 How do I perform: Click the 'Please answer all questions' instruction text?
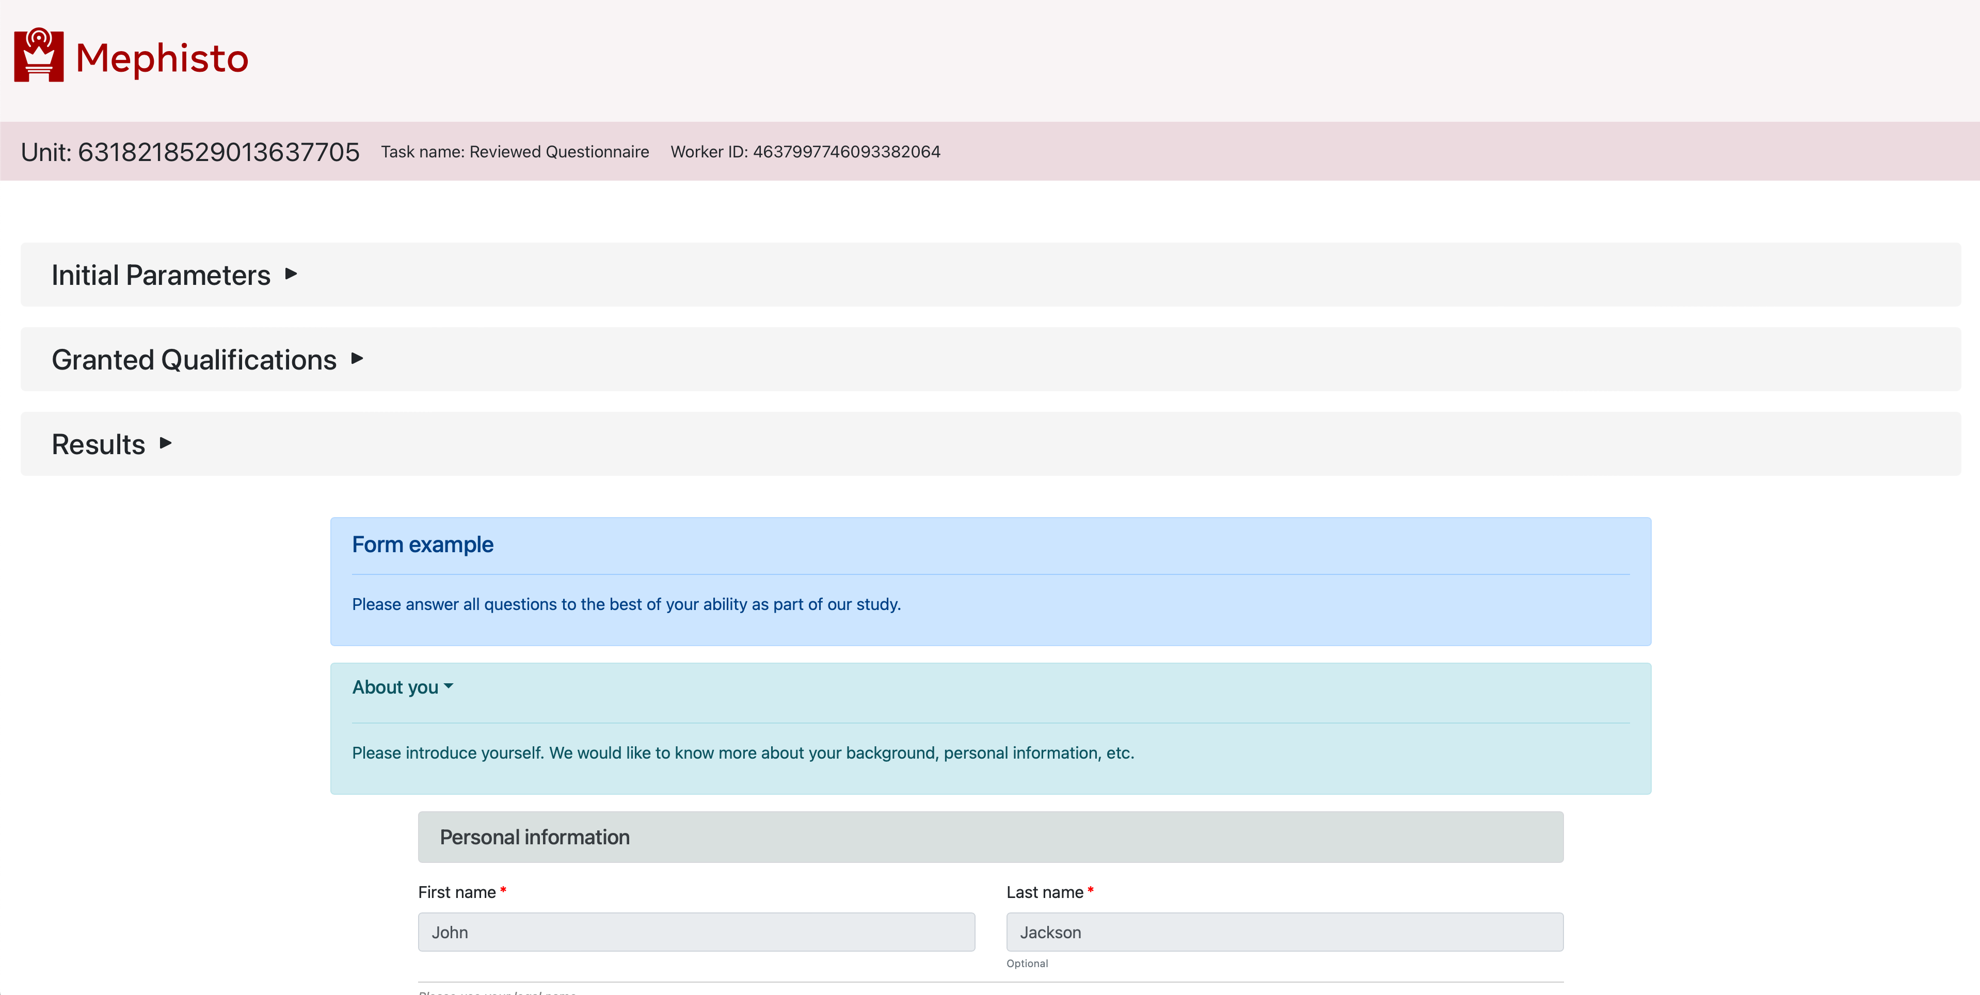[x=627, y=605]
